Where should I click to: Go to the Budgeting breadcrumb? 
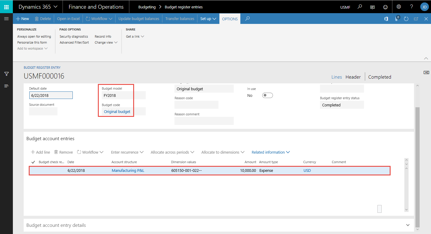tap(147, 7)
